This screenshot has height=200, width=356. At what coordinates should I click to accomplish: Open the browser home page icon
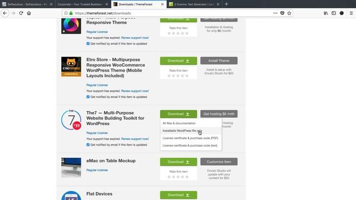click(x=29, y=13)
